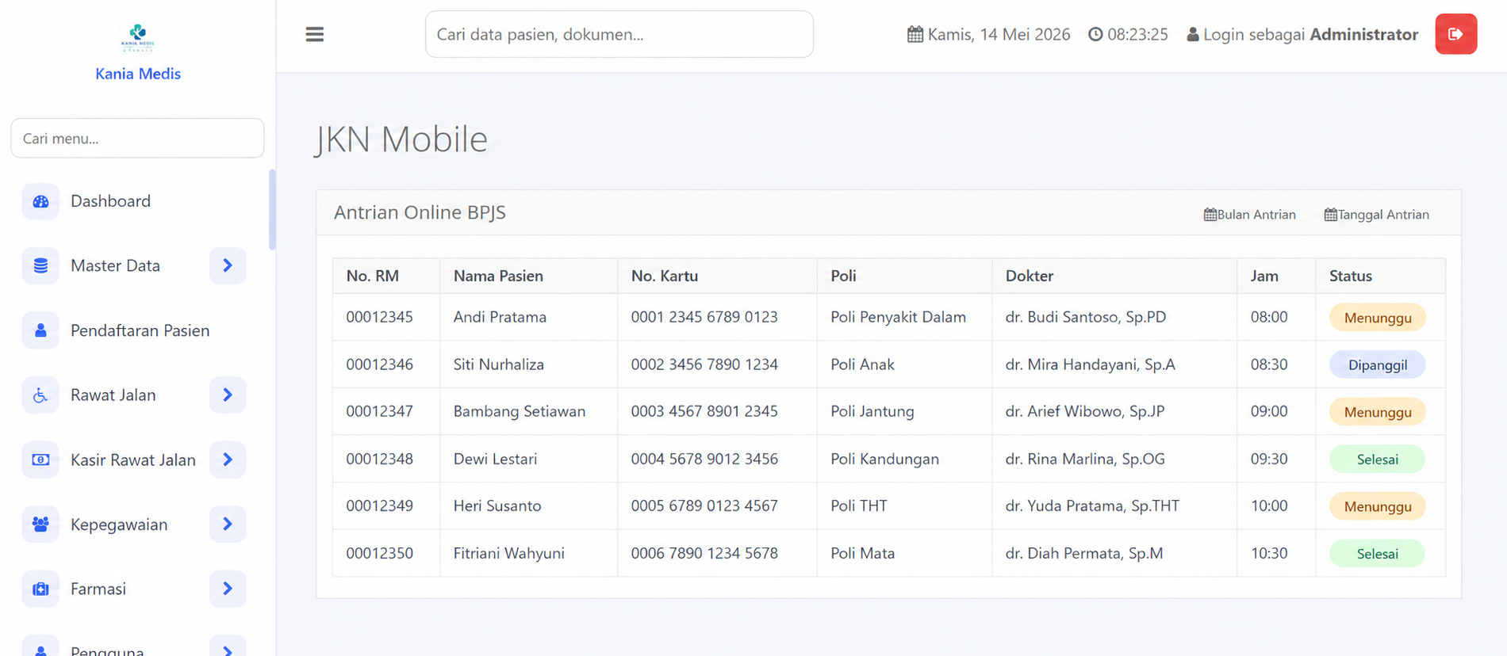Click the Dashboard gauge icon
Viewport: 1507px width, 656px height.
pos(40,201)
